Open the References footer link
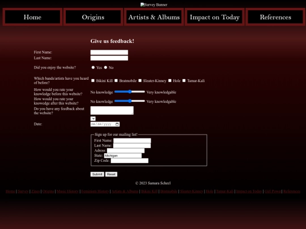Screen dimensions: 306x229 (292, 192)
